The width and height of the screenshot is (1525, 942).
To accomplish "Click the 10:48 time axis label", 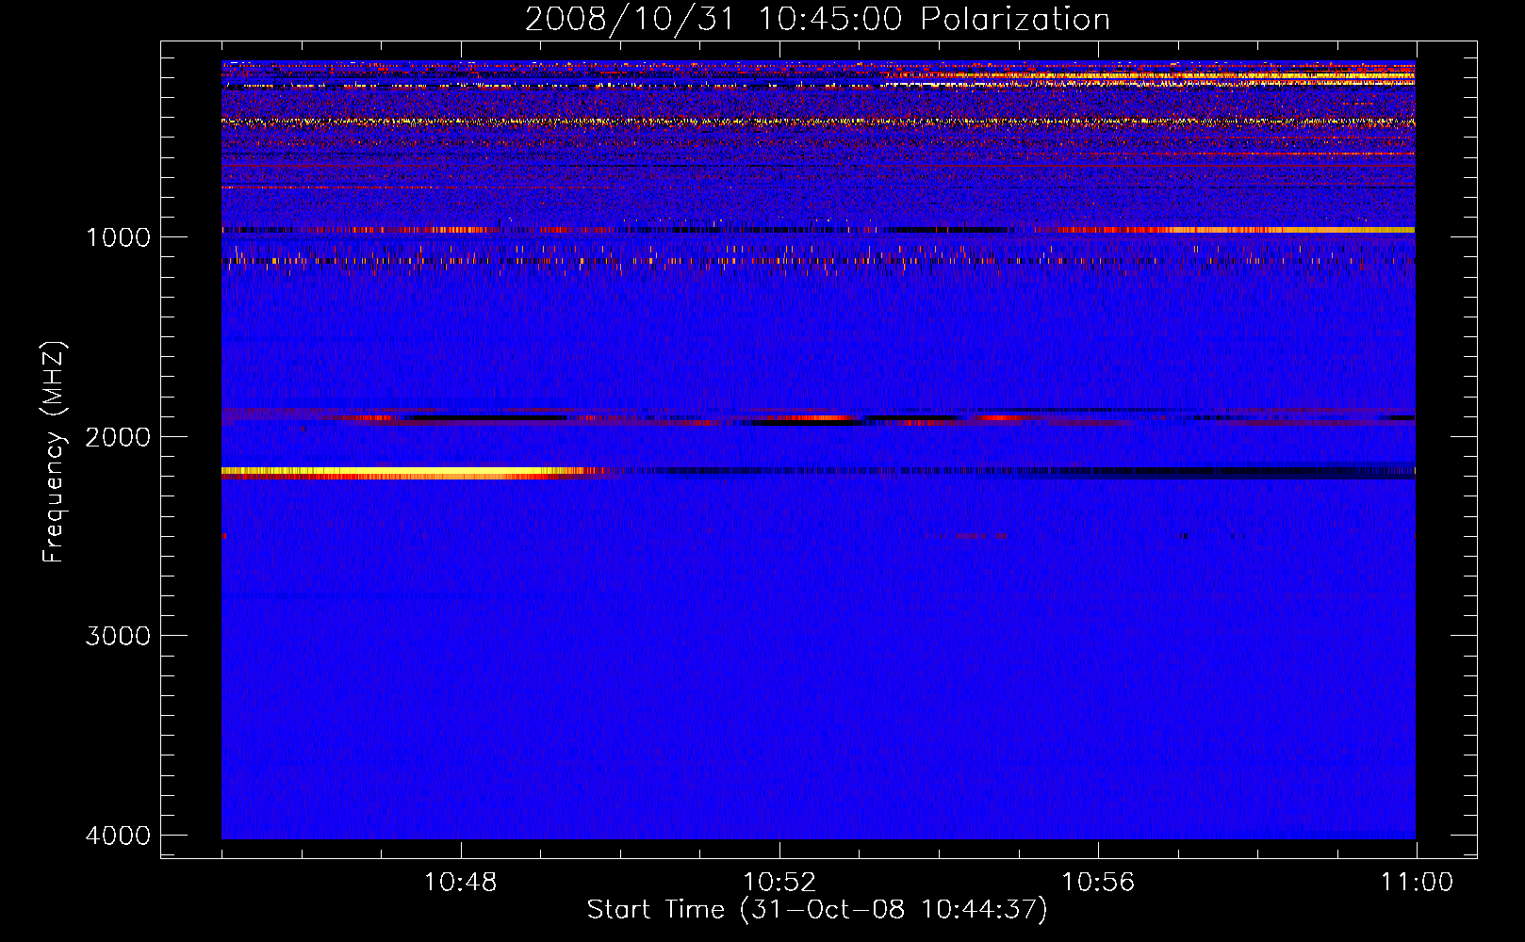I will click(x=460, y=883).
